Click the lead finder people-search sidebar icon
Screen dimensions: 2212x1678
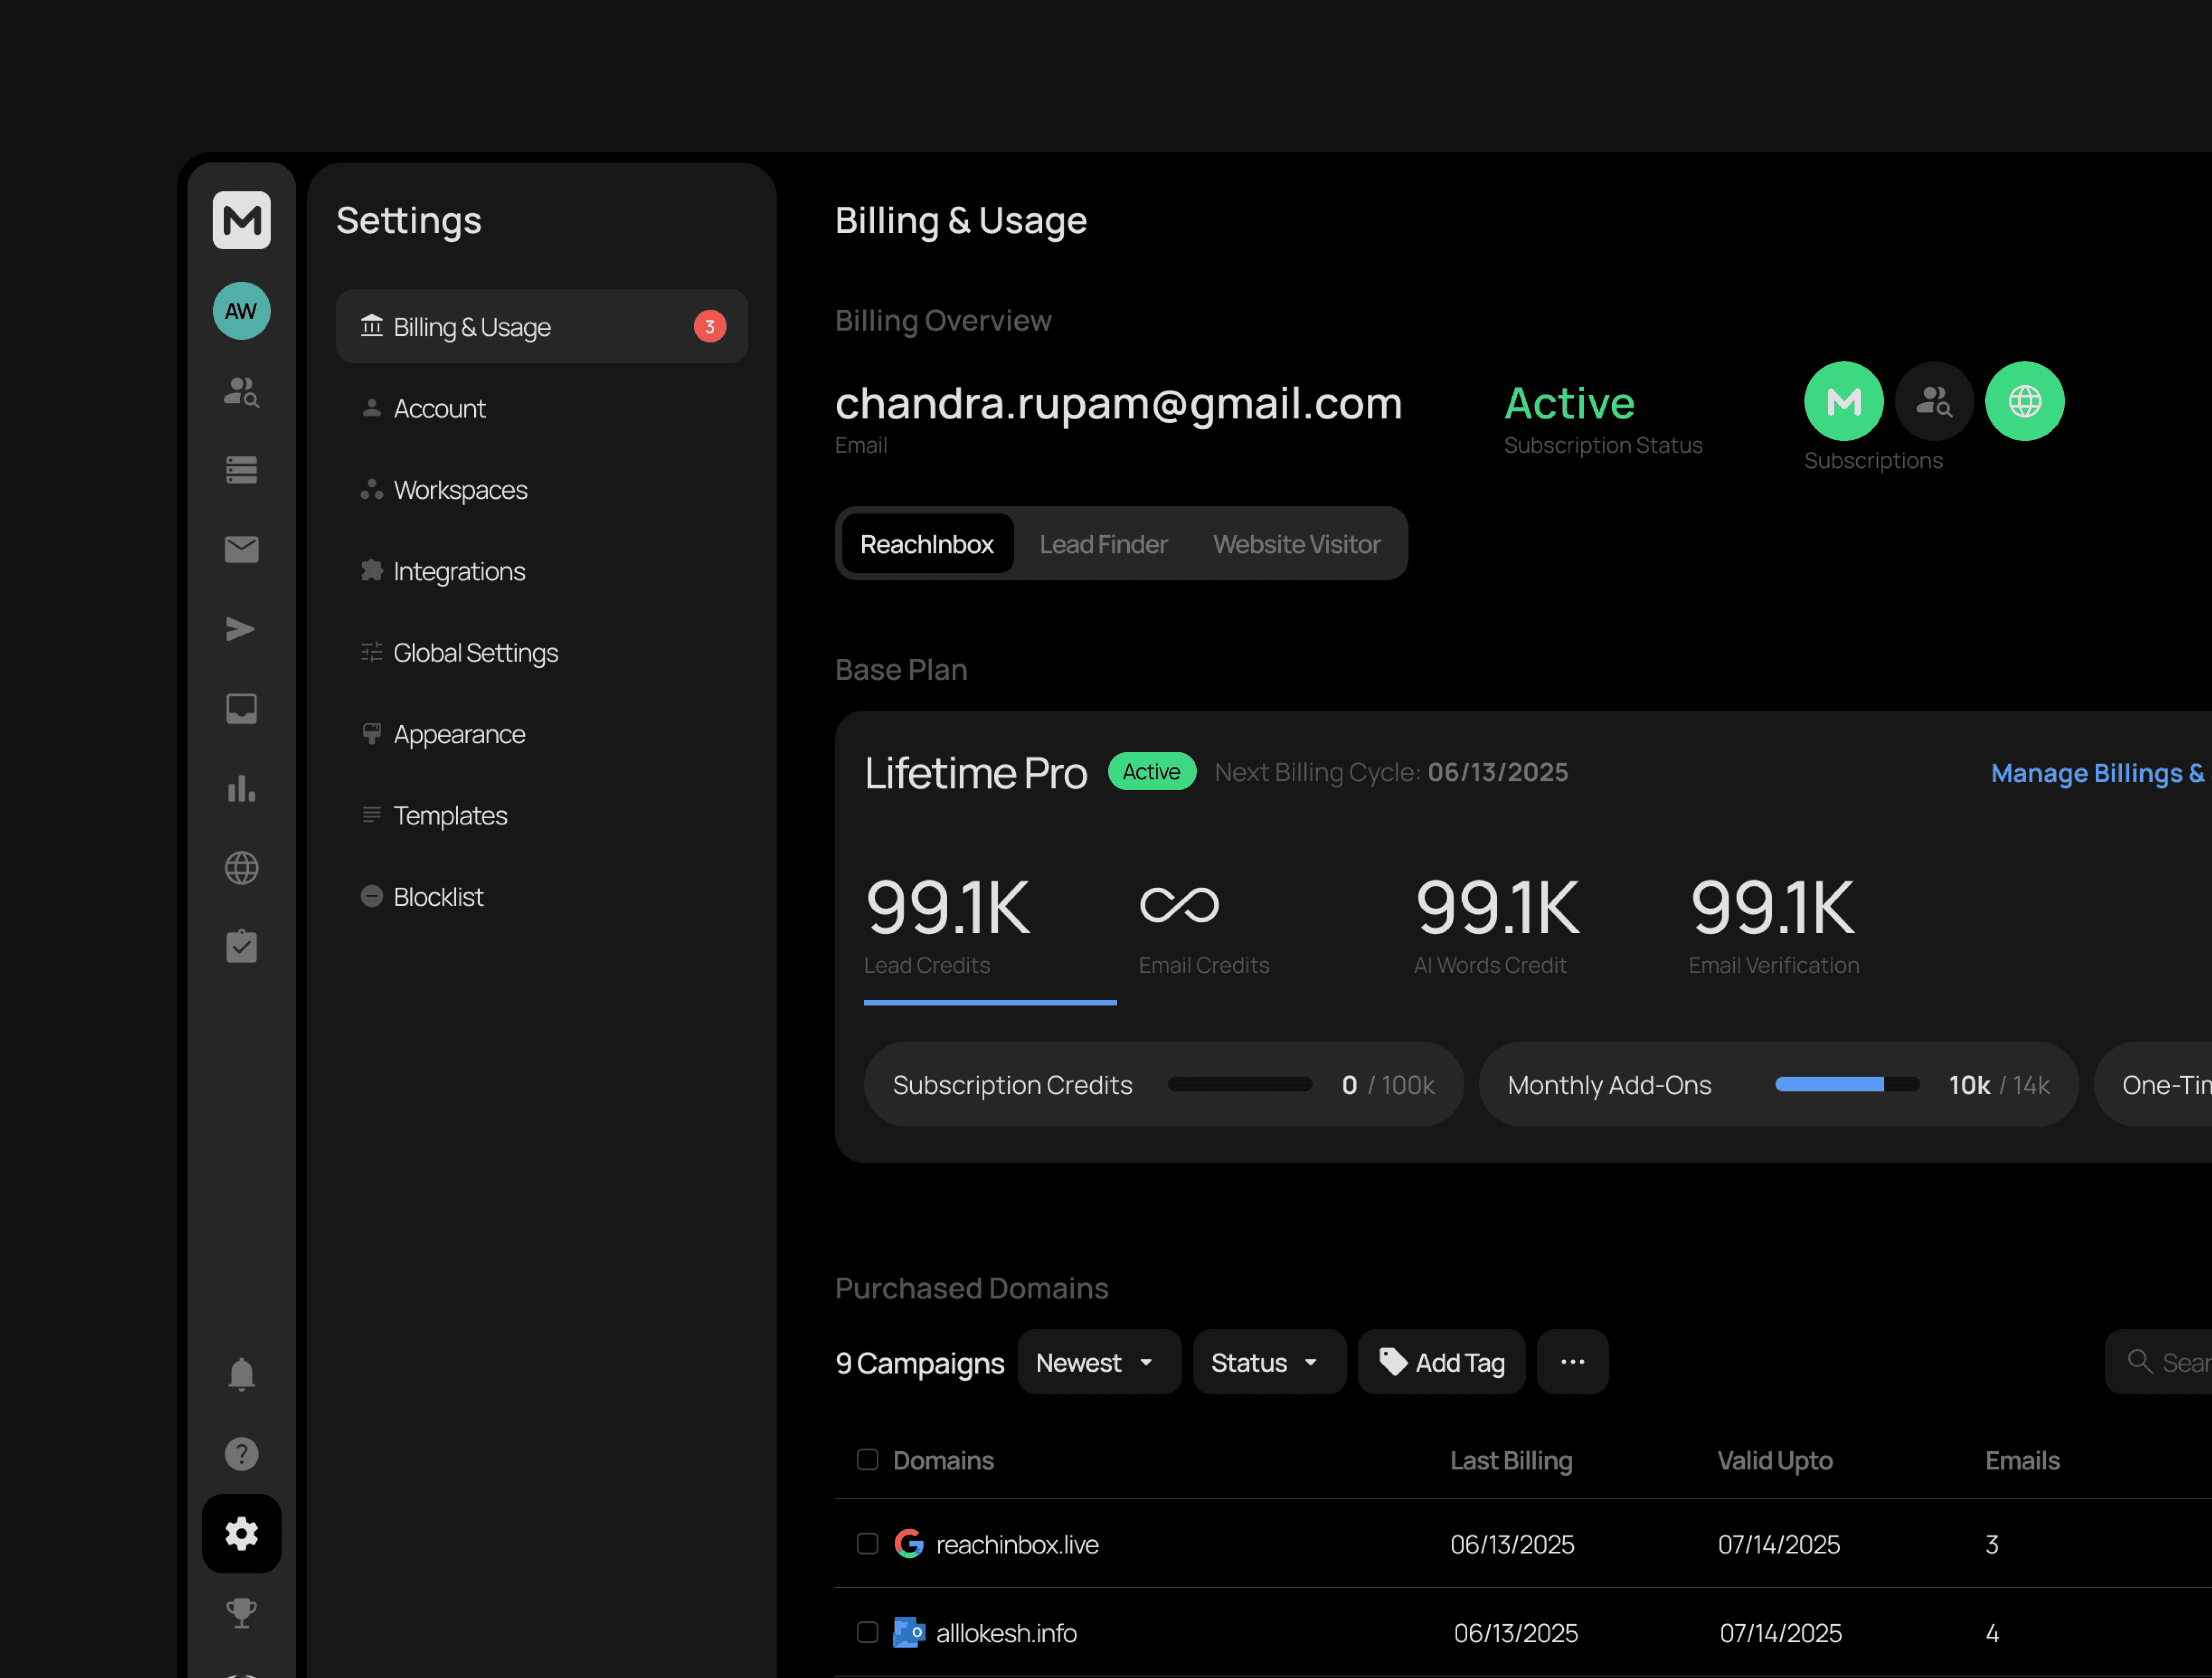(241, 391)
